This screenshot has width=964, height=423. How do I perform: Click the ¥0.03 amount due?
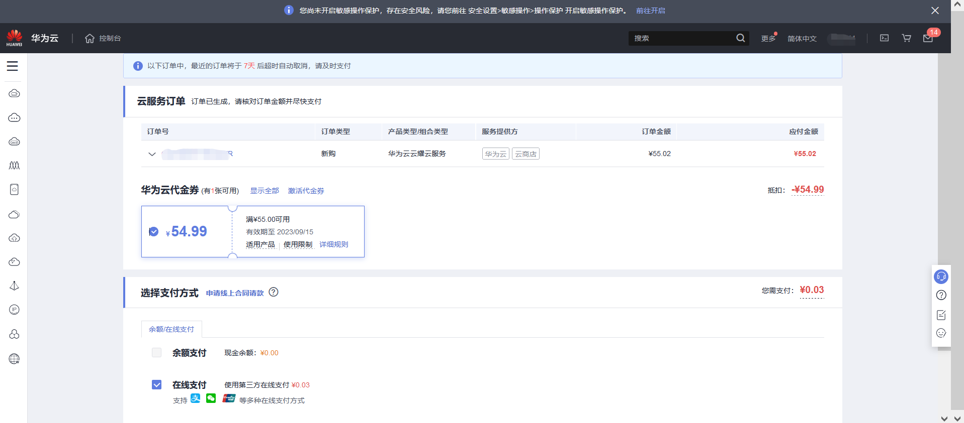pos(812,290)
